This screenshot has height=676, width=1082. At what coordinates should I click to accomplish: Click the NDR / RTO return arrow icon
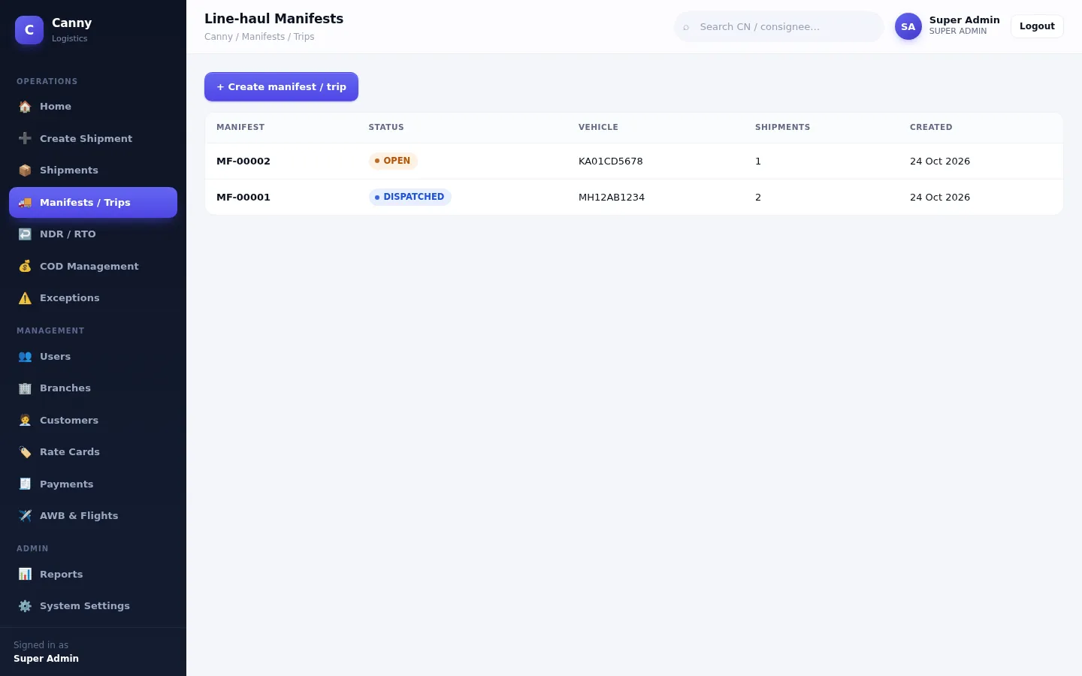[25, 234]
